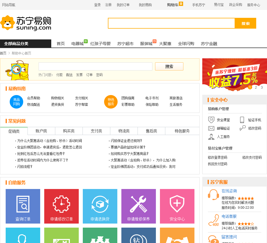Click the 帮助中心首页 breadcrumb
This screenshot has height=243, width=267.
(x=22, y=53)
